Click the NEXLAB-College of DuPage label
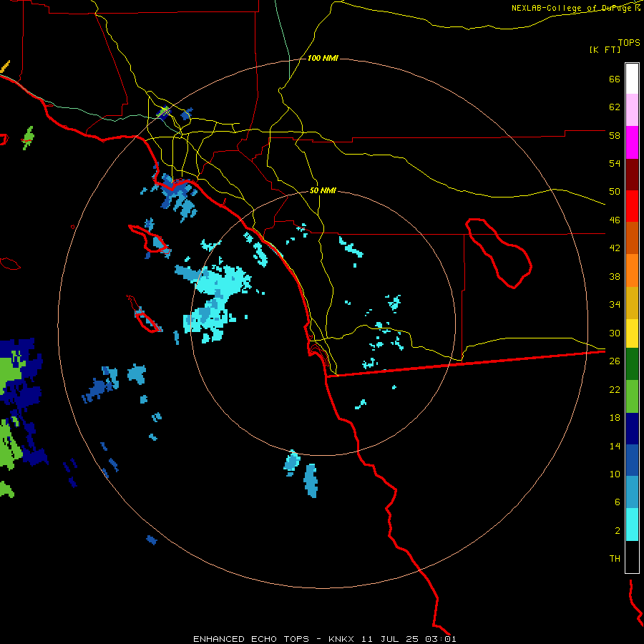 pos(572,8)
